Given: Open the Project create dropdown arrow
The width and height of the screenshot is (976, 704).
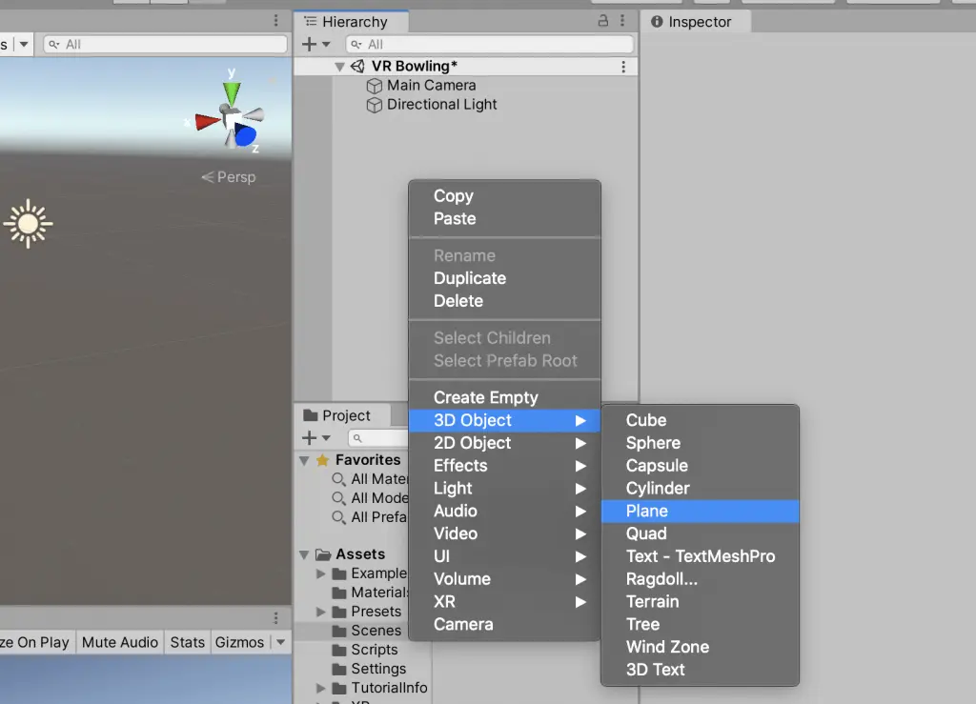Looking at the screenshot, I should pos(326,438).
